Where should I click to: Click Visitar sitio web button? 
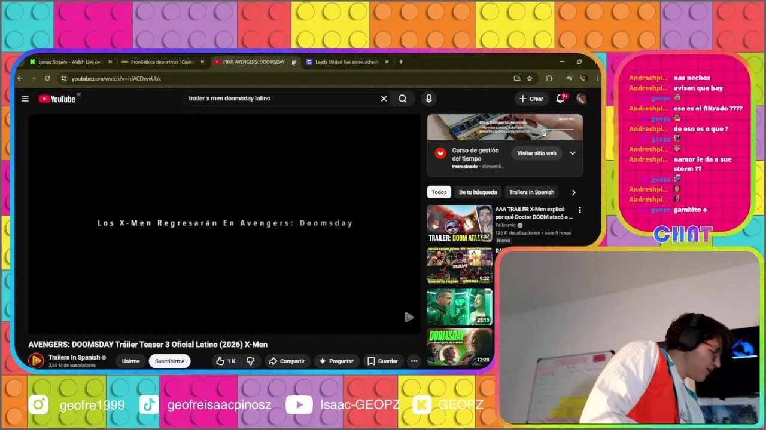point(537,153)
